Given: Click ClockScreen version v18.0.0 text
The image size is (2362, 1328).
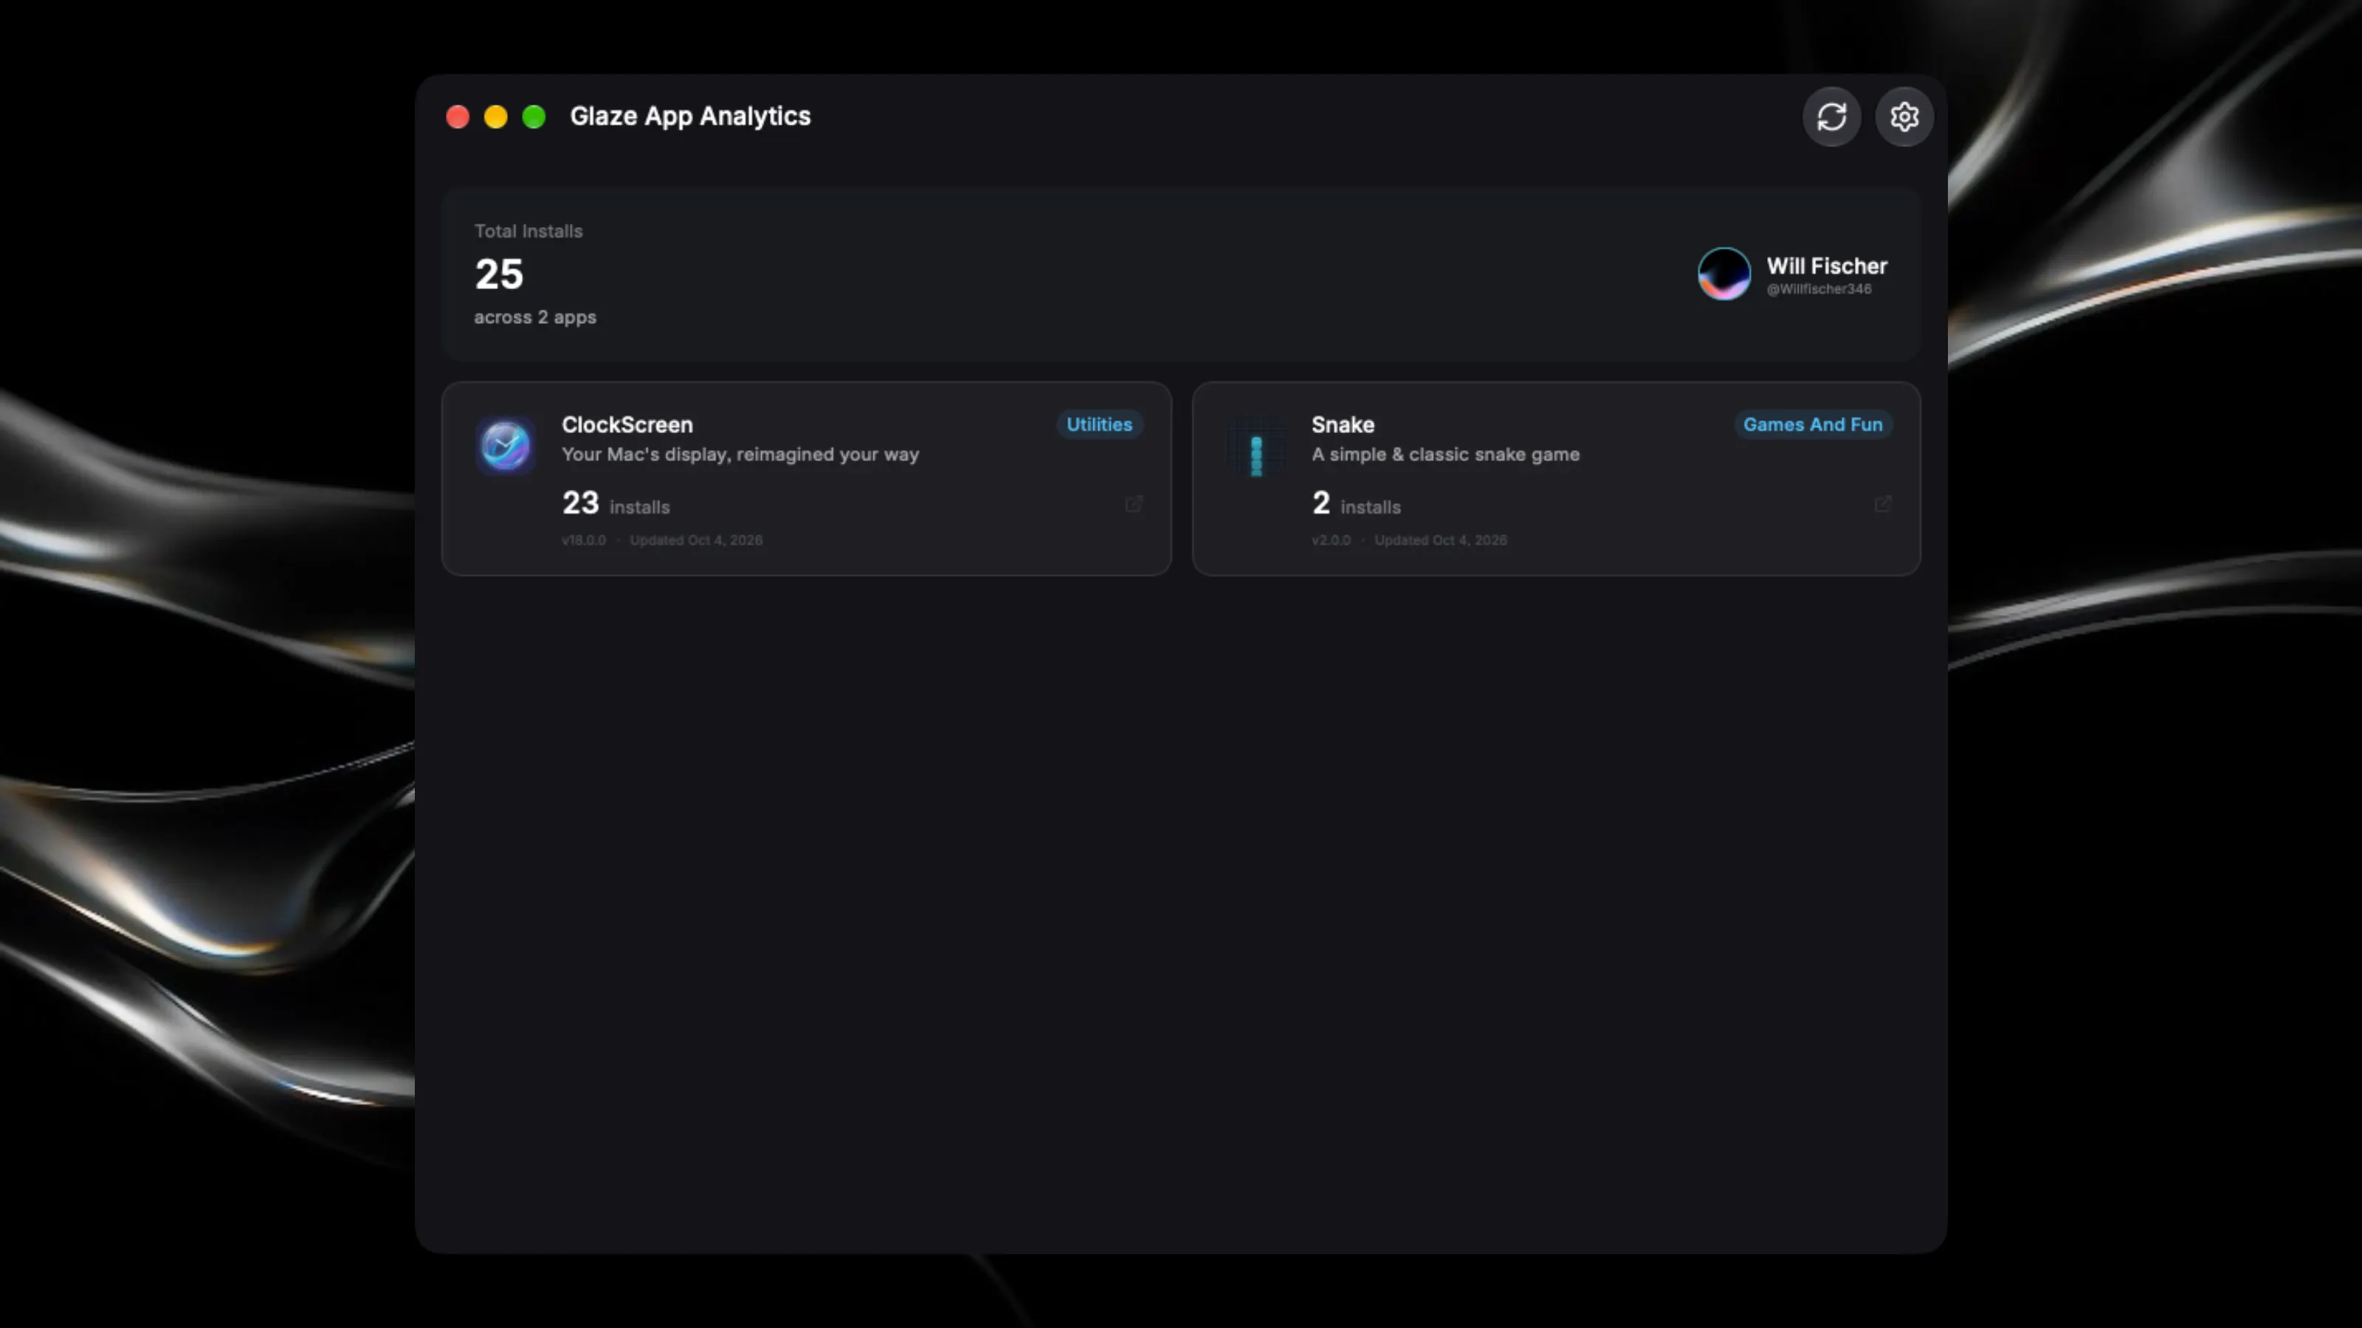Looking at the screenshot, I should 583,540.
